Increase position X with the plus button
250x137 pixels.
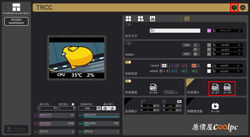(x=155, y=106)
